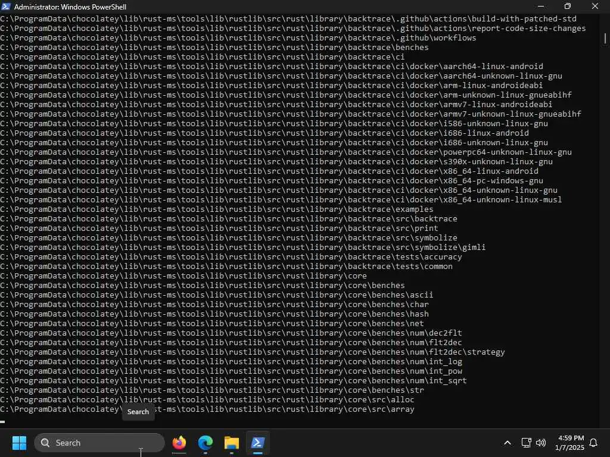
Task: Click the line ending in num\int_log
Action: pyautogui.click(x=231, y=361)
